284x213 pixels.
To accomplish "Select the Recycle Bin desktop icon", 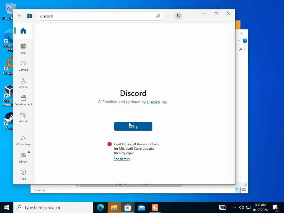I will click(8, 11).
